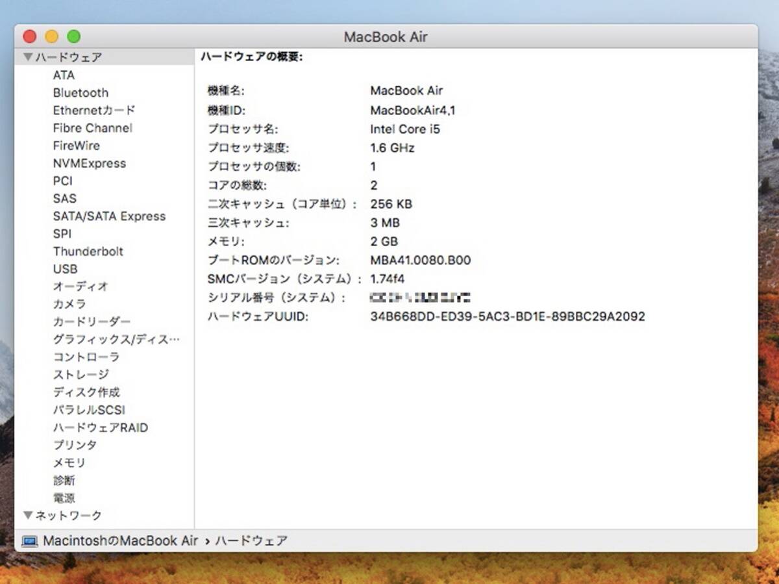779x584 pixels.
Task: Collapse the ネットワーク section triangle
Action: [x=27, y=515]
